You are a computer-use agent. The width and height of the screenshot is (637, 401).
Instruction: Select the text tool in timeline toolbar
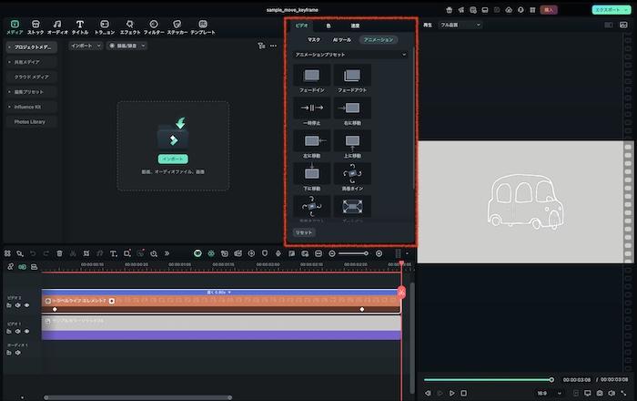tap(113, 252)
